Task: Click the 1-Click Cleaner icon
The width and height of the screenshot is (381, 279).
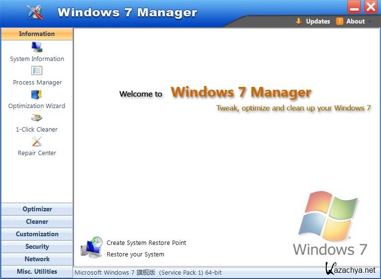Action: click(x=37, y=118)
